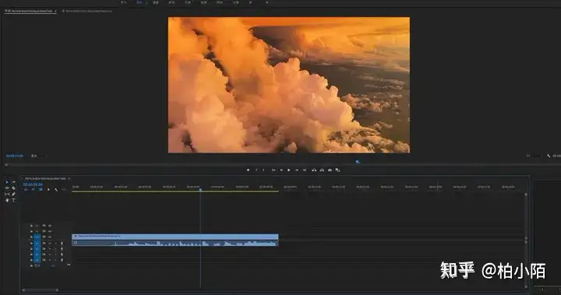Image resolution: width=561 pixels, height=295 pixels.
Task: Open Program monitor zoom level dropdown
Action: (x=38, y=156)
